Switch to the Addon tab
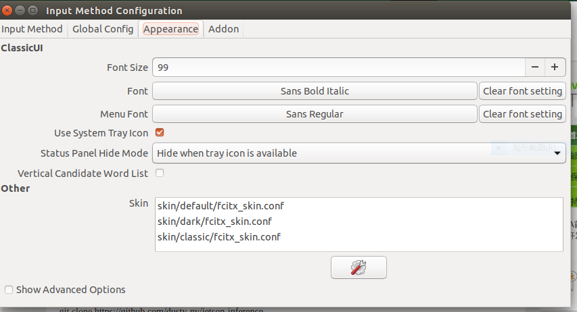The width and height of the screenshot is (577, 312). [223, 29]
